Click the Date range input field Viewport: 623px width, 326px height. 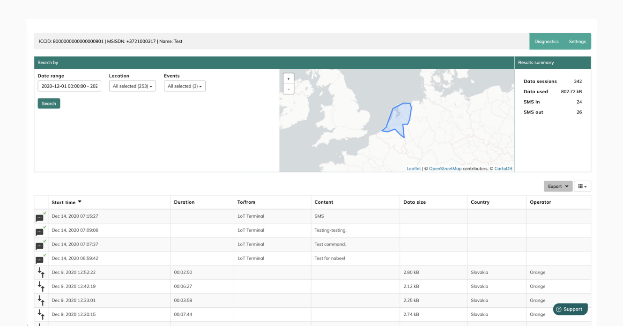click(69, 86)
